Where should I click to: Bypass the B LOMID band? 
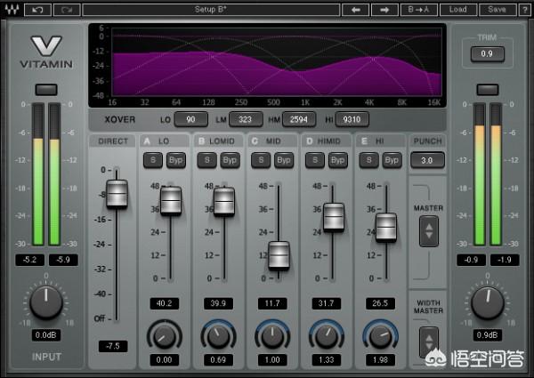point(230,160)
